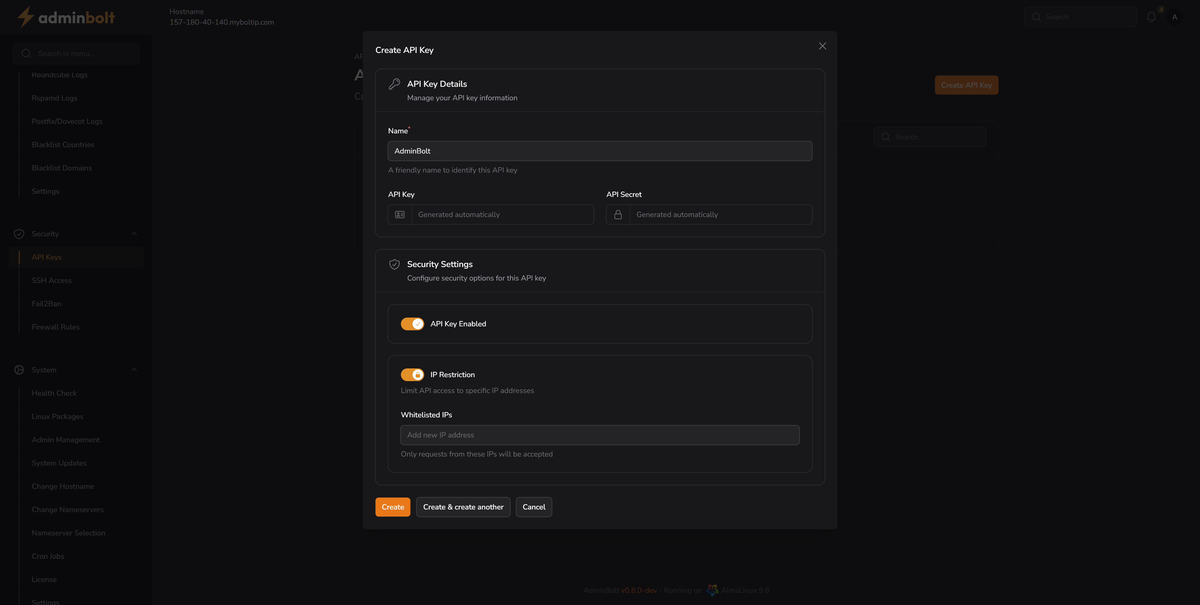1200x605 pixels.
Task: Disable the API Key Enabled toggle
Action: [x=412, y=323]
